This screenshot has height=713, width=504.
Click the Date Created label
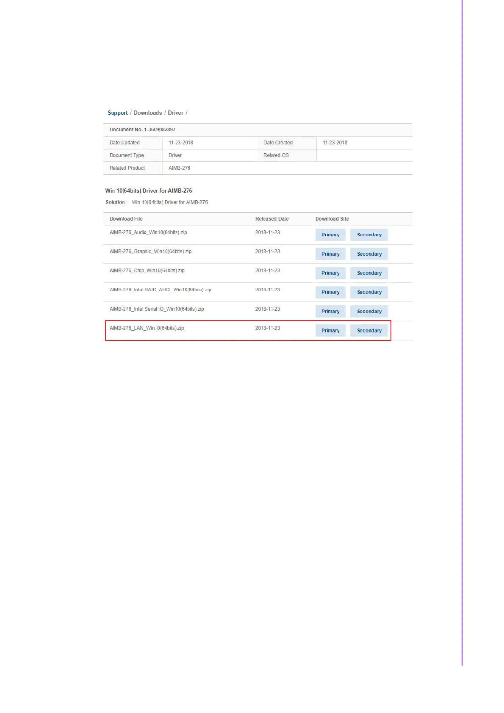(278, 143)
